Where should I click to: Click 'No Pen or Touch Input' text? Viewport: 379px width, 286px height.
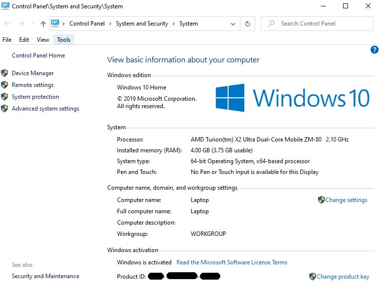click(x=220, y=172)
